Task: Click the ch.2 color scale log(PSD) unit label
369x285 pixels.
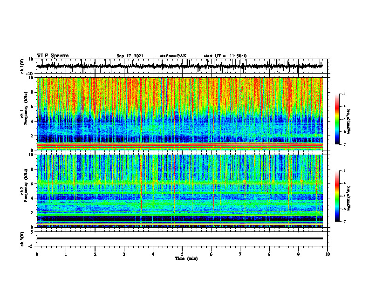Action: point(349,198)
